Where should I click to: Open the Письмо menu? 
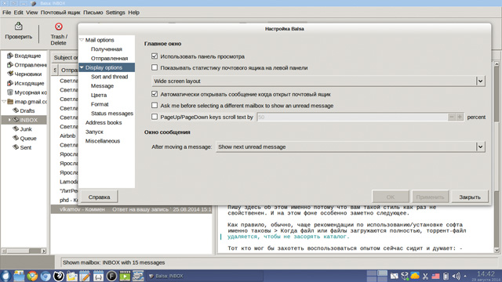click(93, 13)
